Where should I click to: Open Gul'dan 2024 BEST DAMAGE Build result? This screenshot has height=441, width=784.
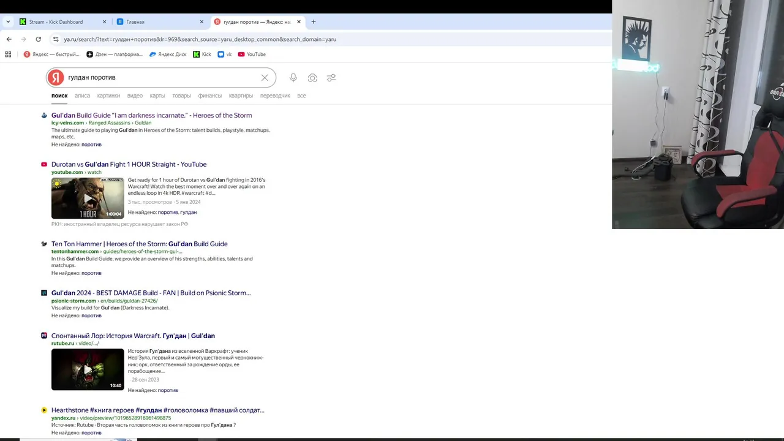pyautogui.click(x=151, y=293)
